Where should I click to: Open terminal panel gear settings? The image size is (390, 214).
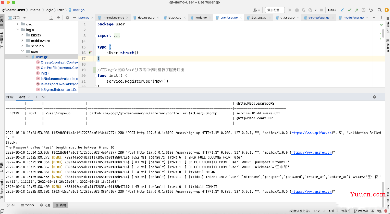374,97
